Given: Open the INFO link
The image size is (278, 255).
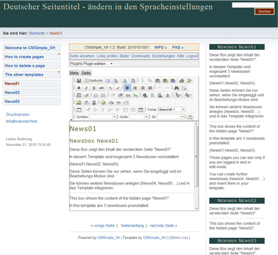Looking at the screenshot, I should pyautogui.click(x=160, y=47).
